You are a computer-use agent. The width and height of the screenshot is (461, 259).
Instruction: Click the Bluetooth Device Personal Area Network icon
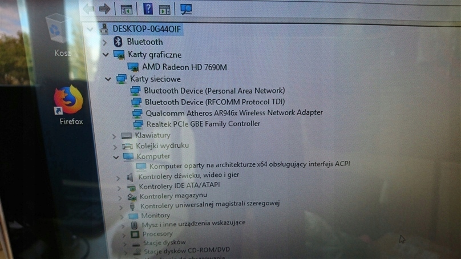click(135, 91)
